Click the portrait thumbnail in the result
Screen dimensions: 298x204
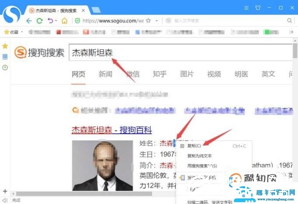tap(102, 166)
